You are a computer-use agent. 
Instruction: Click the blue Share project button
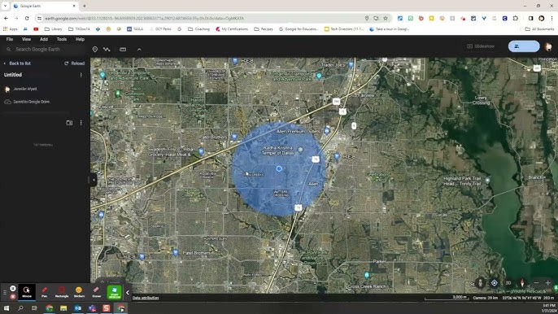pos(524,46)
